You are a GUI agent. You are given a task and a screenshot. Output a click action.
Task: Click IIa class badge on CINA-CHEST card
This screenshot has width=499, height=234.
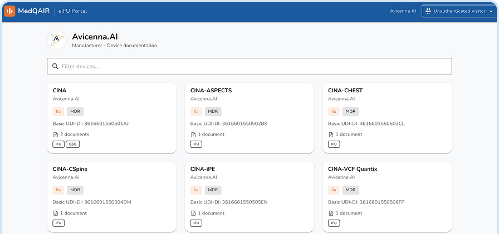point(334,112)
